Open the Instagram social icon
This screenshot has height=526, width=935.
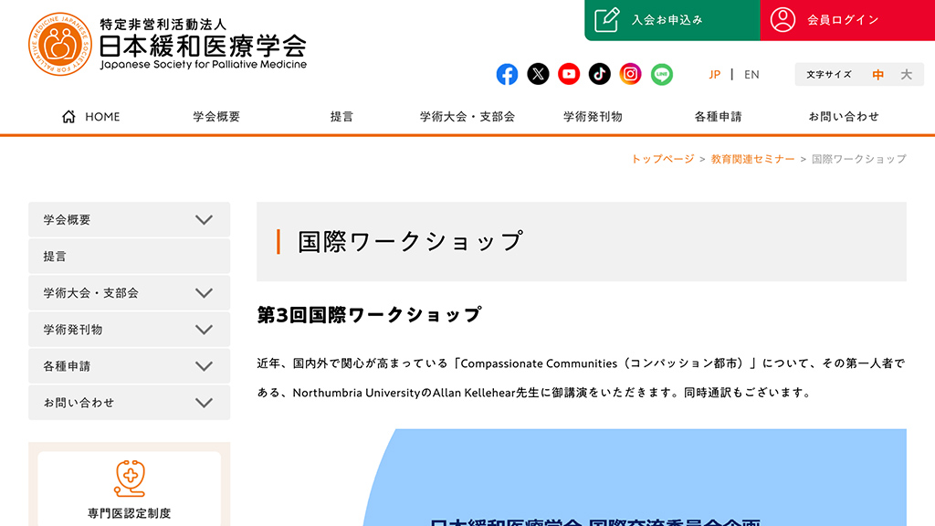[630, 75]
